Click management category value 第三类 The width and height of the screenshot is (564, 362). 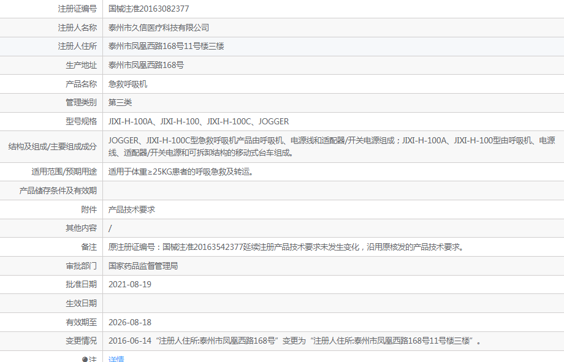(120, 102)
